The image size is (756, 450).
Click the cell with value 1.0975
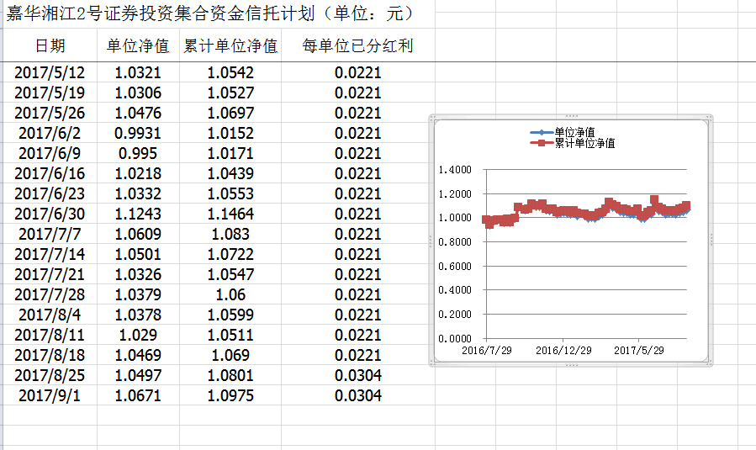pos(230,395)
